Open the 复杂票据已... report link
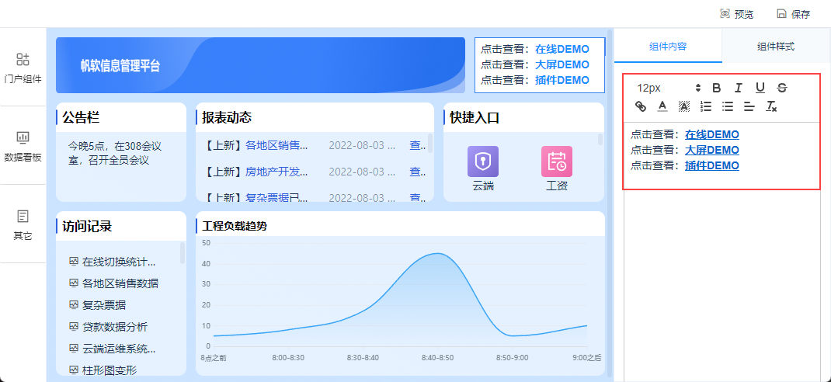Screen dimensions: 831x382 276,198
